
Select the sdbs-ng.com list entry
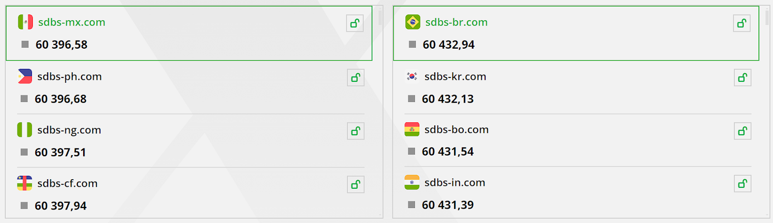(x=190, y=141)
